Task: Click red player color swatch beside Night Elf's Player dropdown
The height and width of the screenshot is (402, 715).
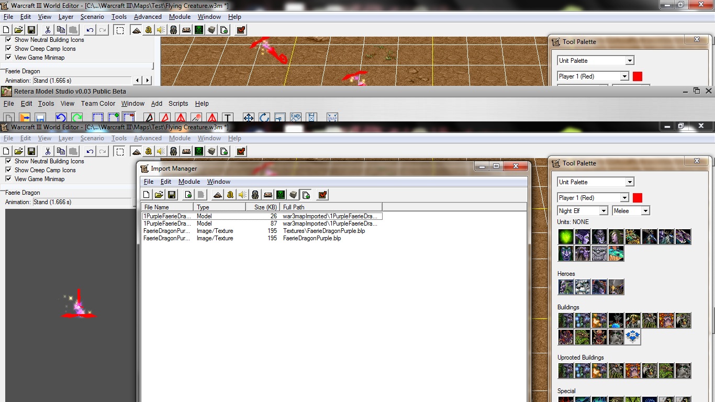Action: (x=638, y=198)
